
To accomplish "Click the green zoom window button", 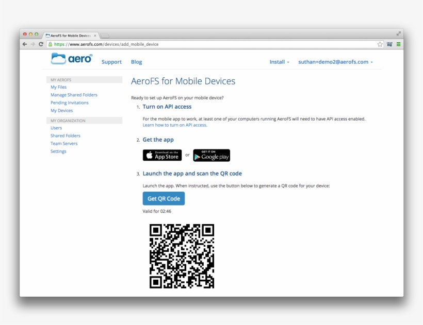I will [37, 34].
